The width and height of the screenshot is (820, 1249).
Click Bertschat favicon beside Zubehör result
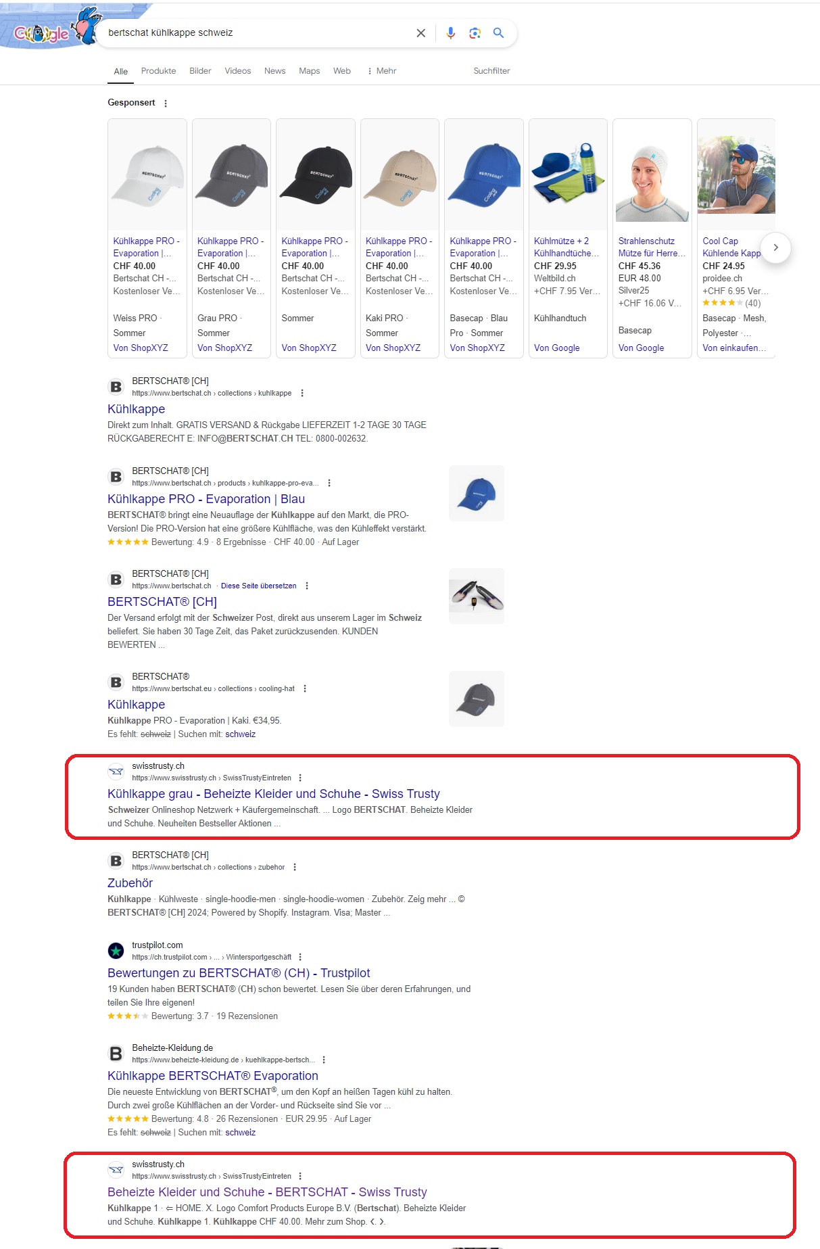click(x=116, y=861)
